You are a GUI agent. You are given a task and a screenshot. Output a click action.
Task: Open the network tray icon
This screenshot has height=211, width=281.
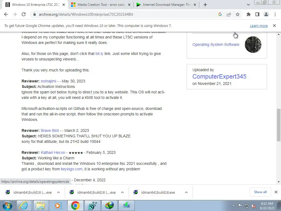click(x=247, y=206)
